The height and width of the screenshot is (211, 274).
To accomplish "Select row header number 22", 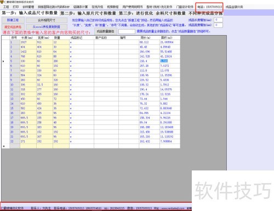I will (x=15, y=141).
